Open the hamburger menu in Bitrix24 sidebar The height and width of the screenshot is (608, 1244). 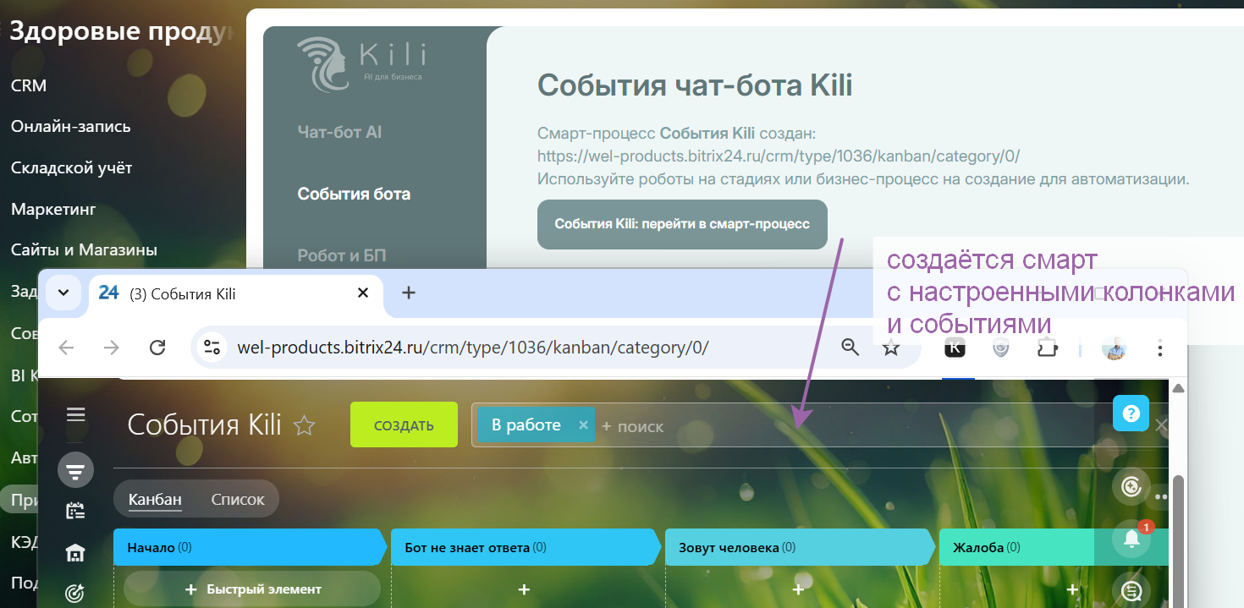75,414
